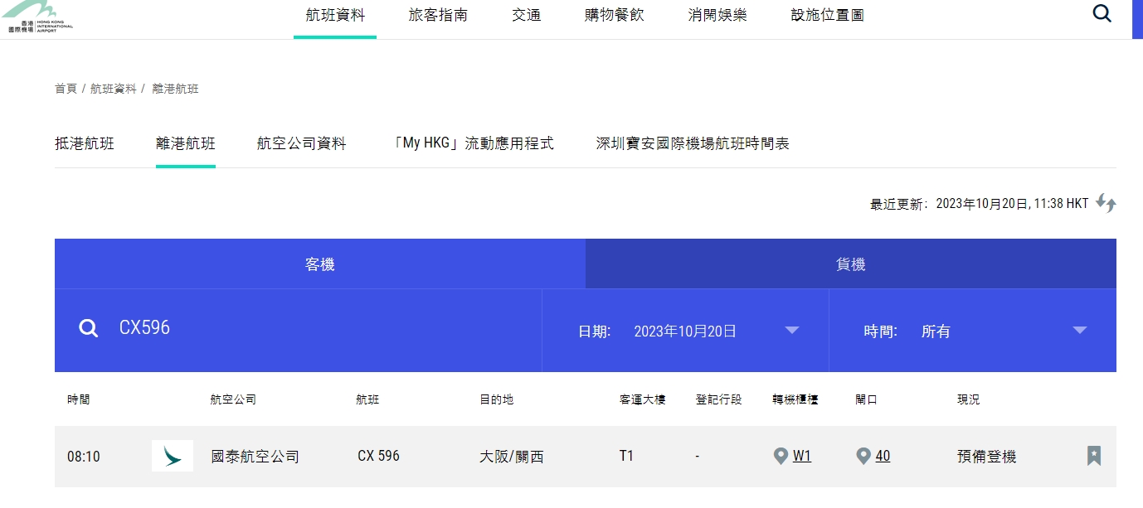Switch to the 貨機 cargo tab
The width and height of the screenshot is (1143, 508).
tap(850, 264)
